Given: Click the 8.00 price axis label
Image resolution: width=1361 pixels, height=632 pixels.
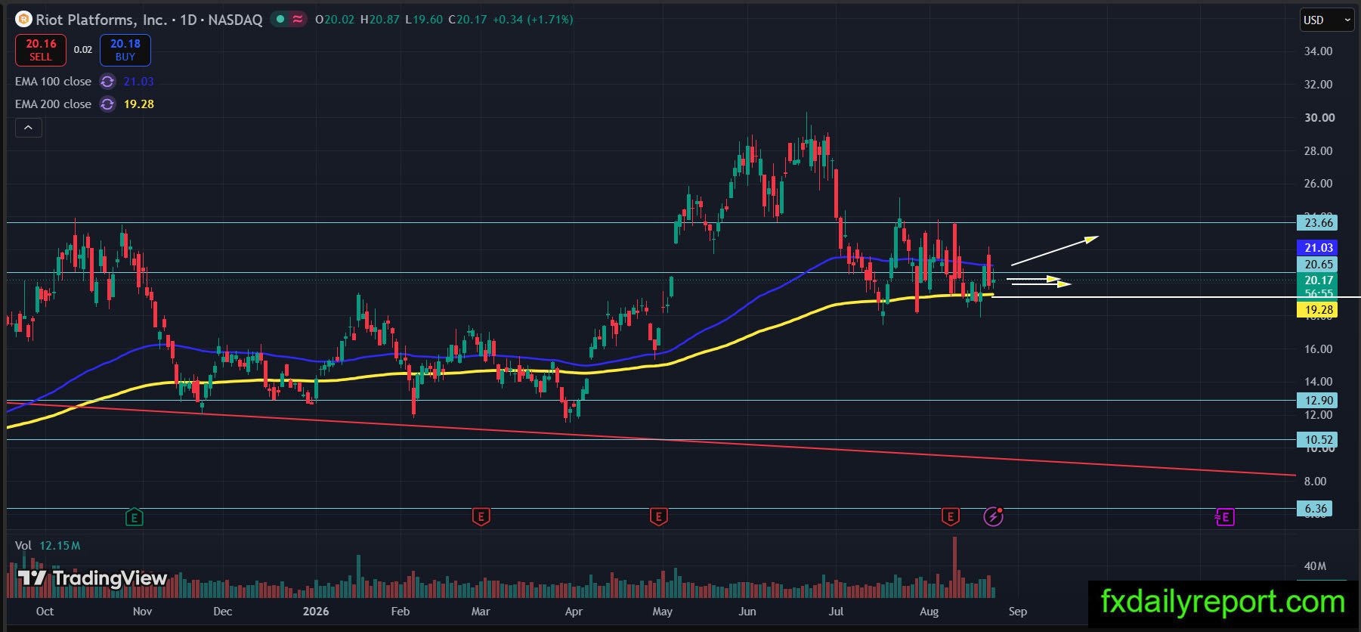Looking at the screenshot, I should [1315, 482].
